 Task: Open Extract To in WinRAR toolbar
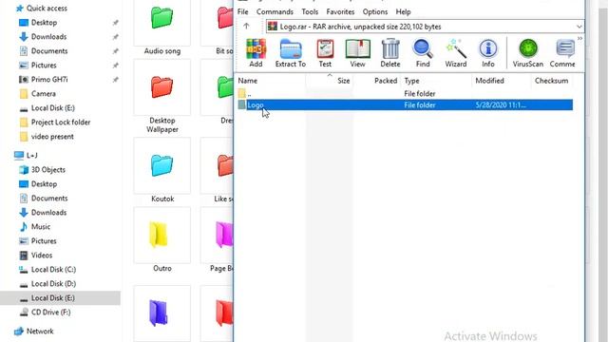pyautogui.click(x=291, y=53)
